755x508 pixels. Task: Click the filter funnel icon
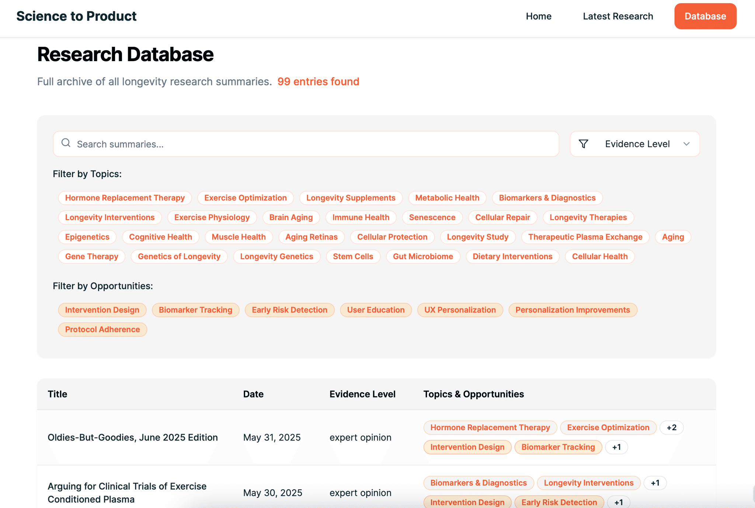tap(583, 144)
